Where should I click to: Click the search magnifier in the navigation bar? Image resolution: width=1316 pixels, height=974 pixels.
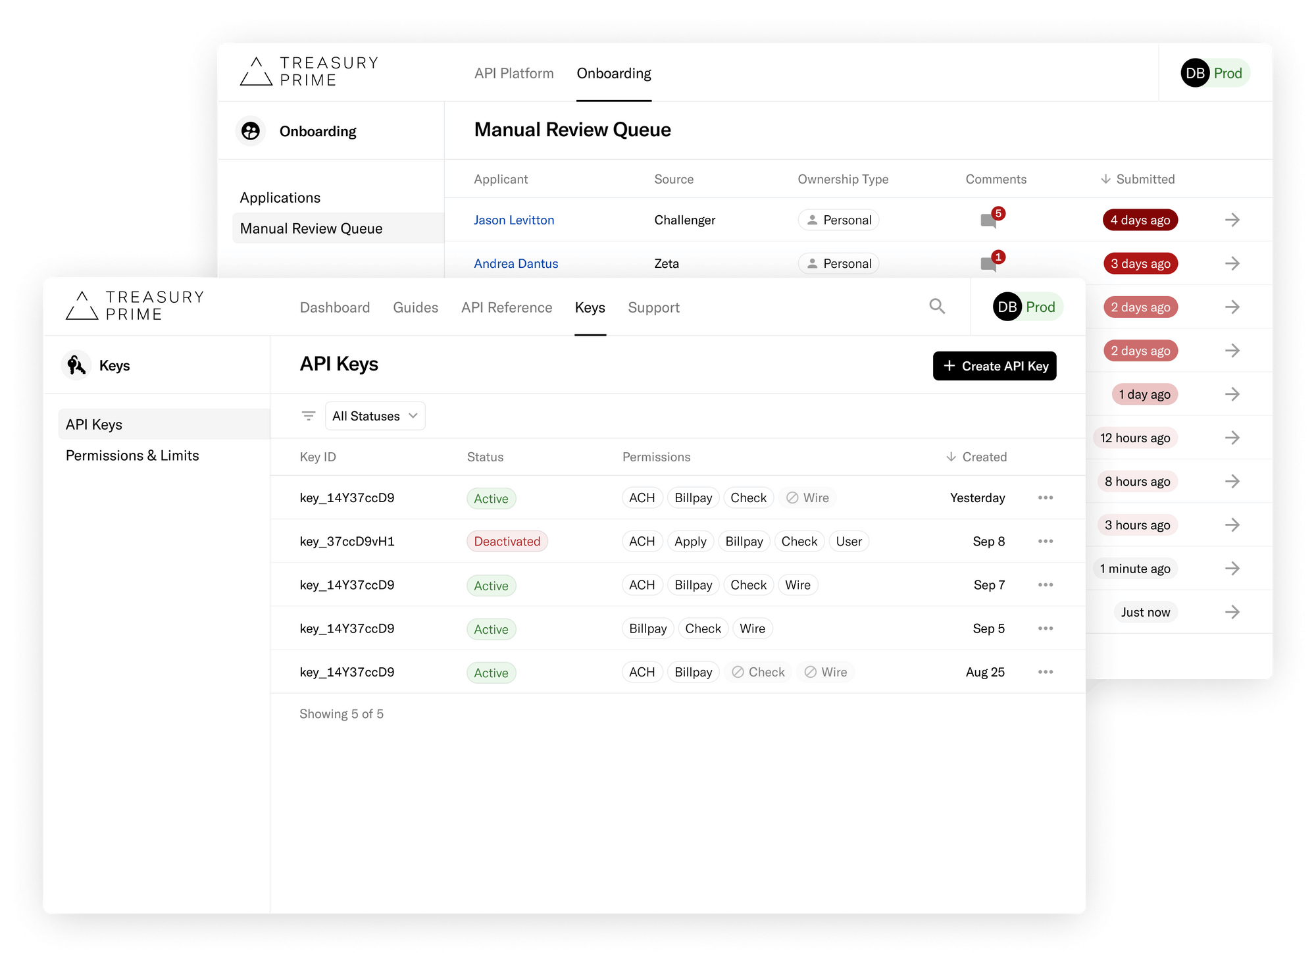click(937, 306)
